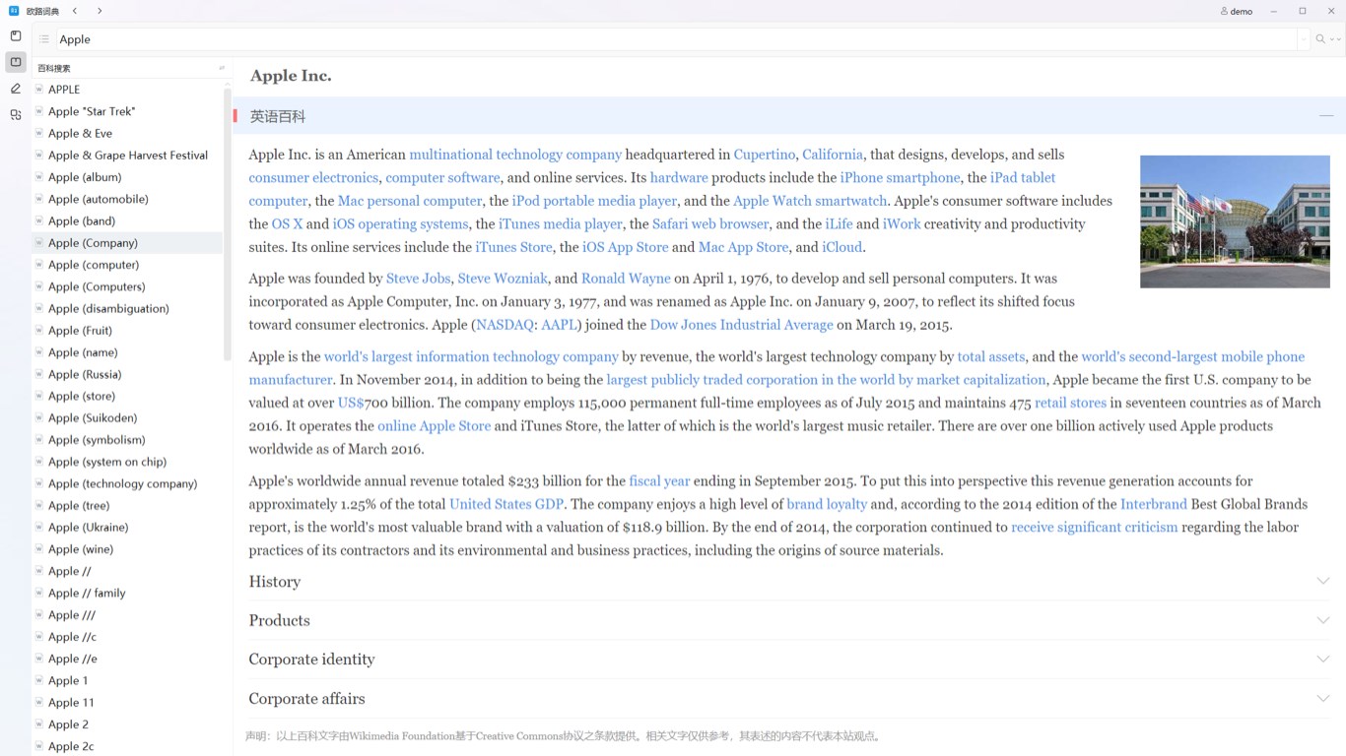
Task: Click the Cupertino hyperlink
Action: (764, 154)
